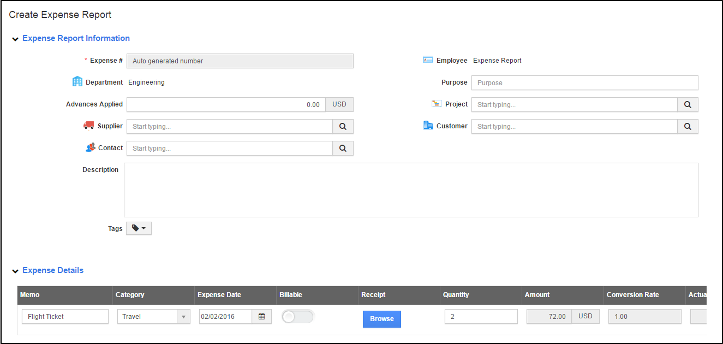Toggle the Billable switch on
Image resolution: width=723 pixels, height=344 pixels.
click(297, 317)
